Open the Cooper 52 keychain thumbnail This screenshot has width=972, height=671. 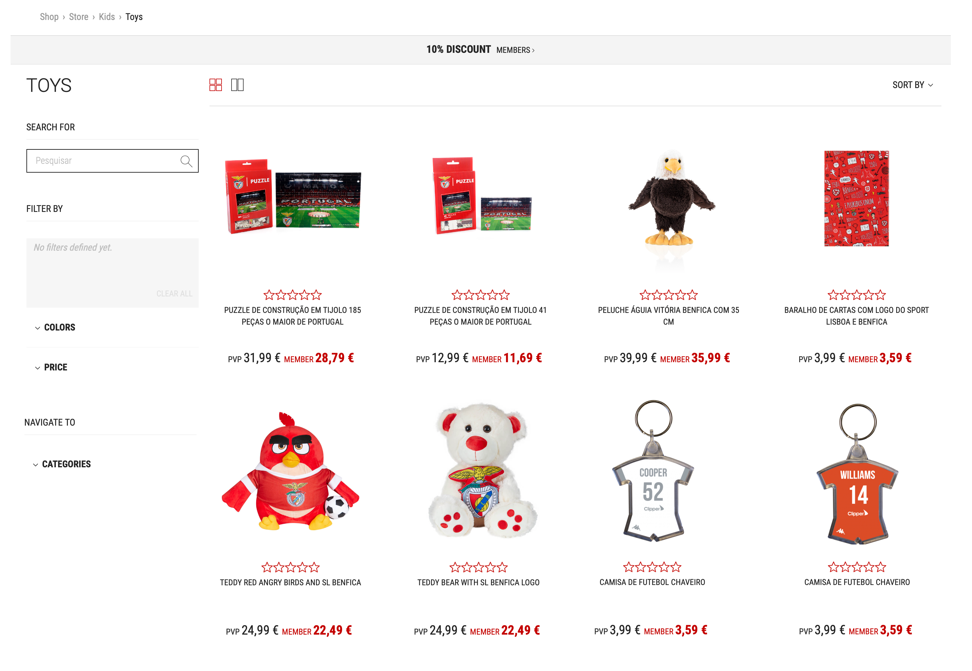point(653,471)
